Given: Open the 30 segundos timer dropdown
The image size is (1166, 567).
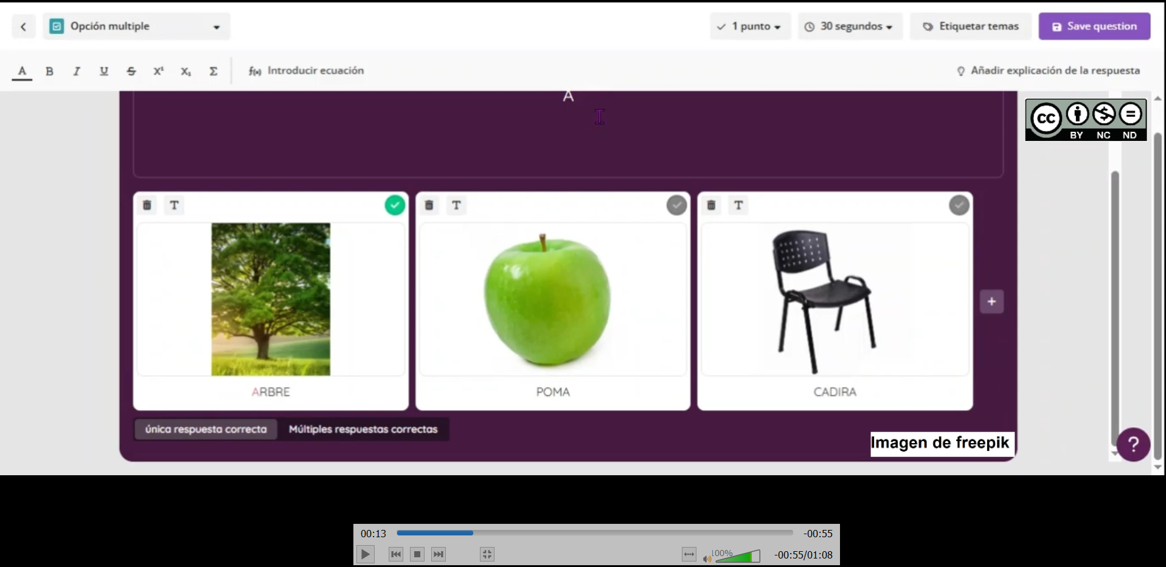Looking at the screenshot, I should 850,26.
